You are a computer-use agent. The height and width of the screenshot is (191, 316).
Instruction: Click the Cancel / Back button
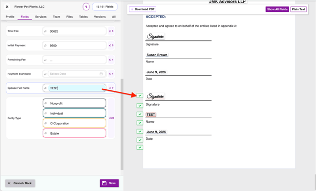pyautogui.click(x=20, y=183)
